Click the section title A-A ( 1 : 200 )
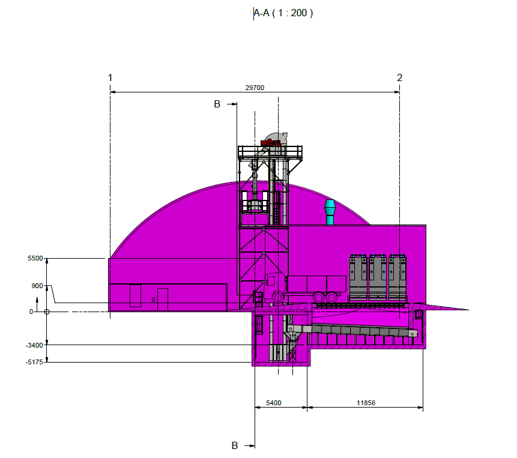Image resolution: width=517 pixels, height=458 pixels. tap(283, 13)
